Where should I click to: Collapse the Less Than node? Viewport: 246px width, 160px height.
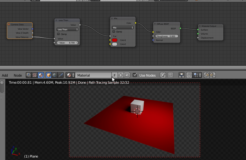(56, 20)
